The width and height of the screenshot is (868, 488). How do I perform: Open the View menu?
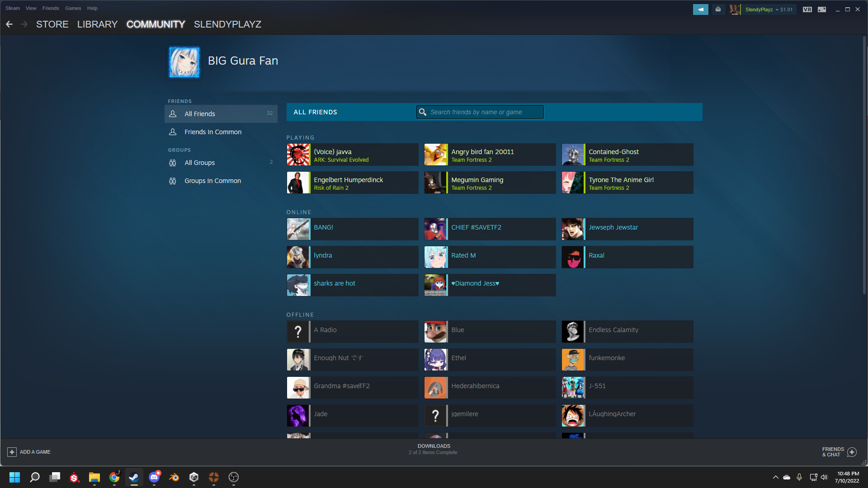31,8
